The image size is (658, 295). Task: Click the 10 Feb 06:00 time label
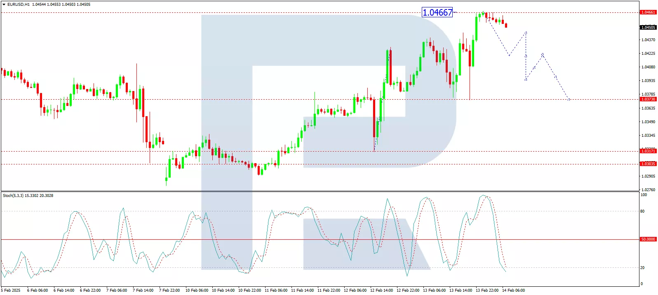[x=197, y=290]
